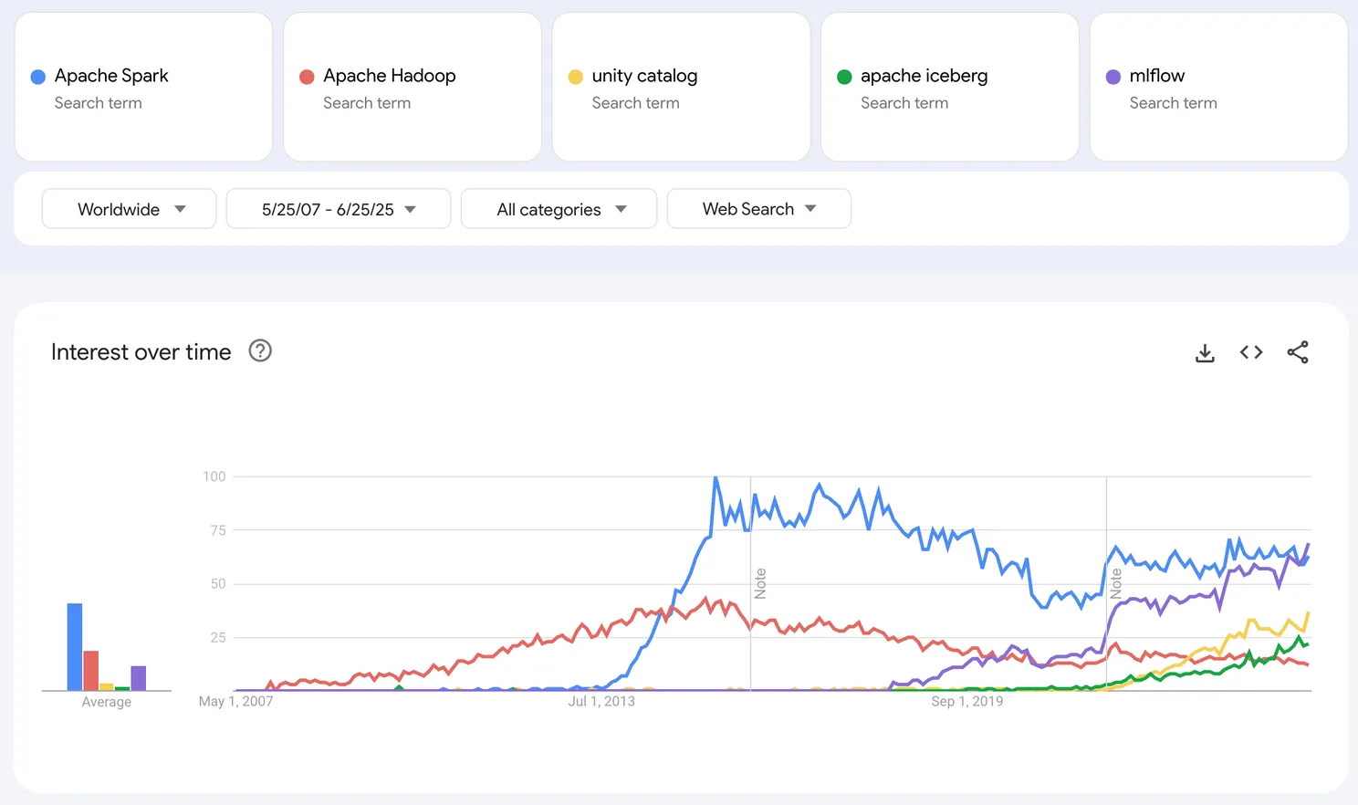Select the Apache Spark search term card
The width and height of the screenshot is (1358, 805).
143,88
